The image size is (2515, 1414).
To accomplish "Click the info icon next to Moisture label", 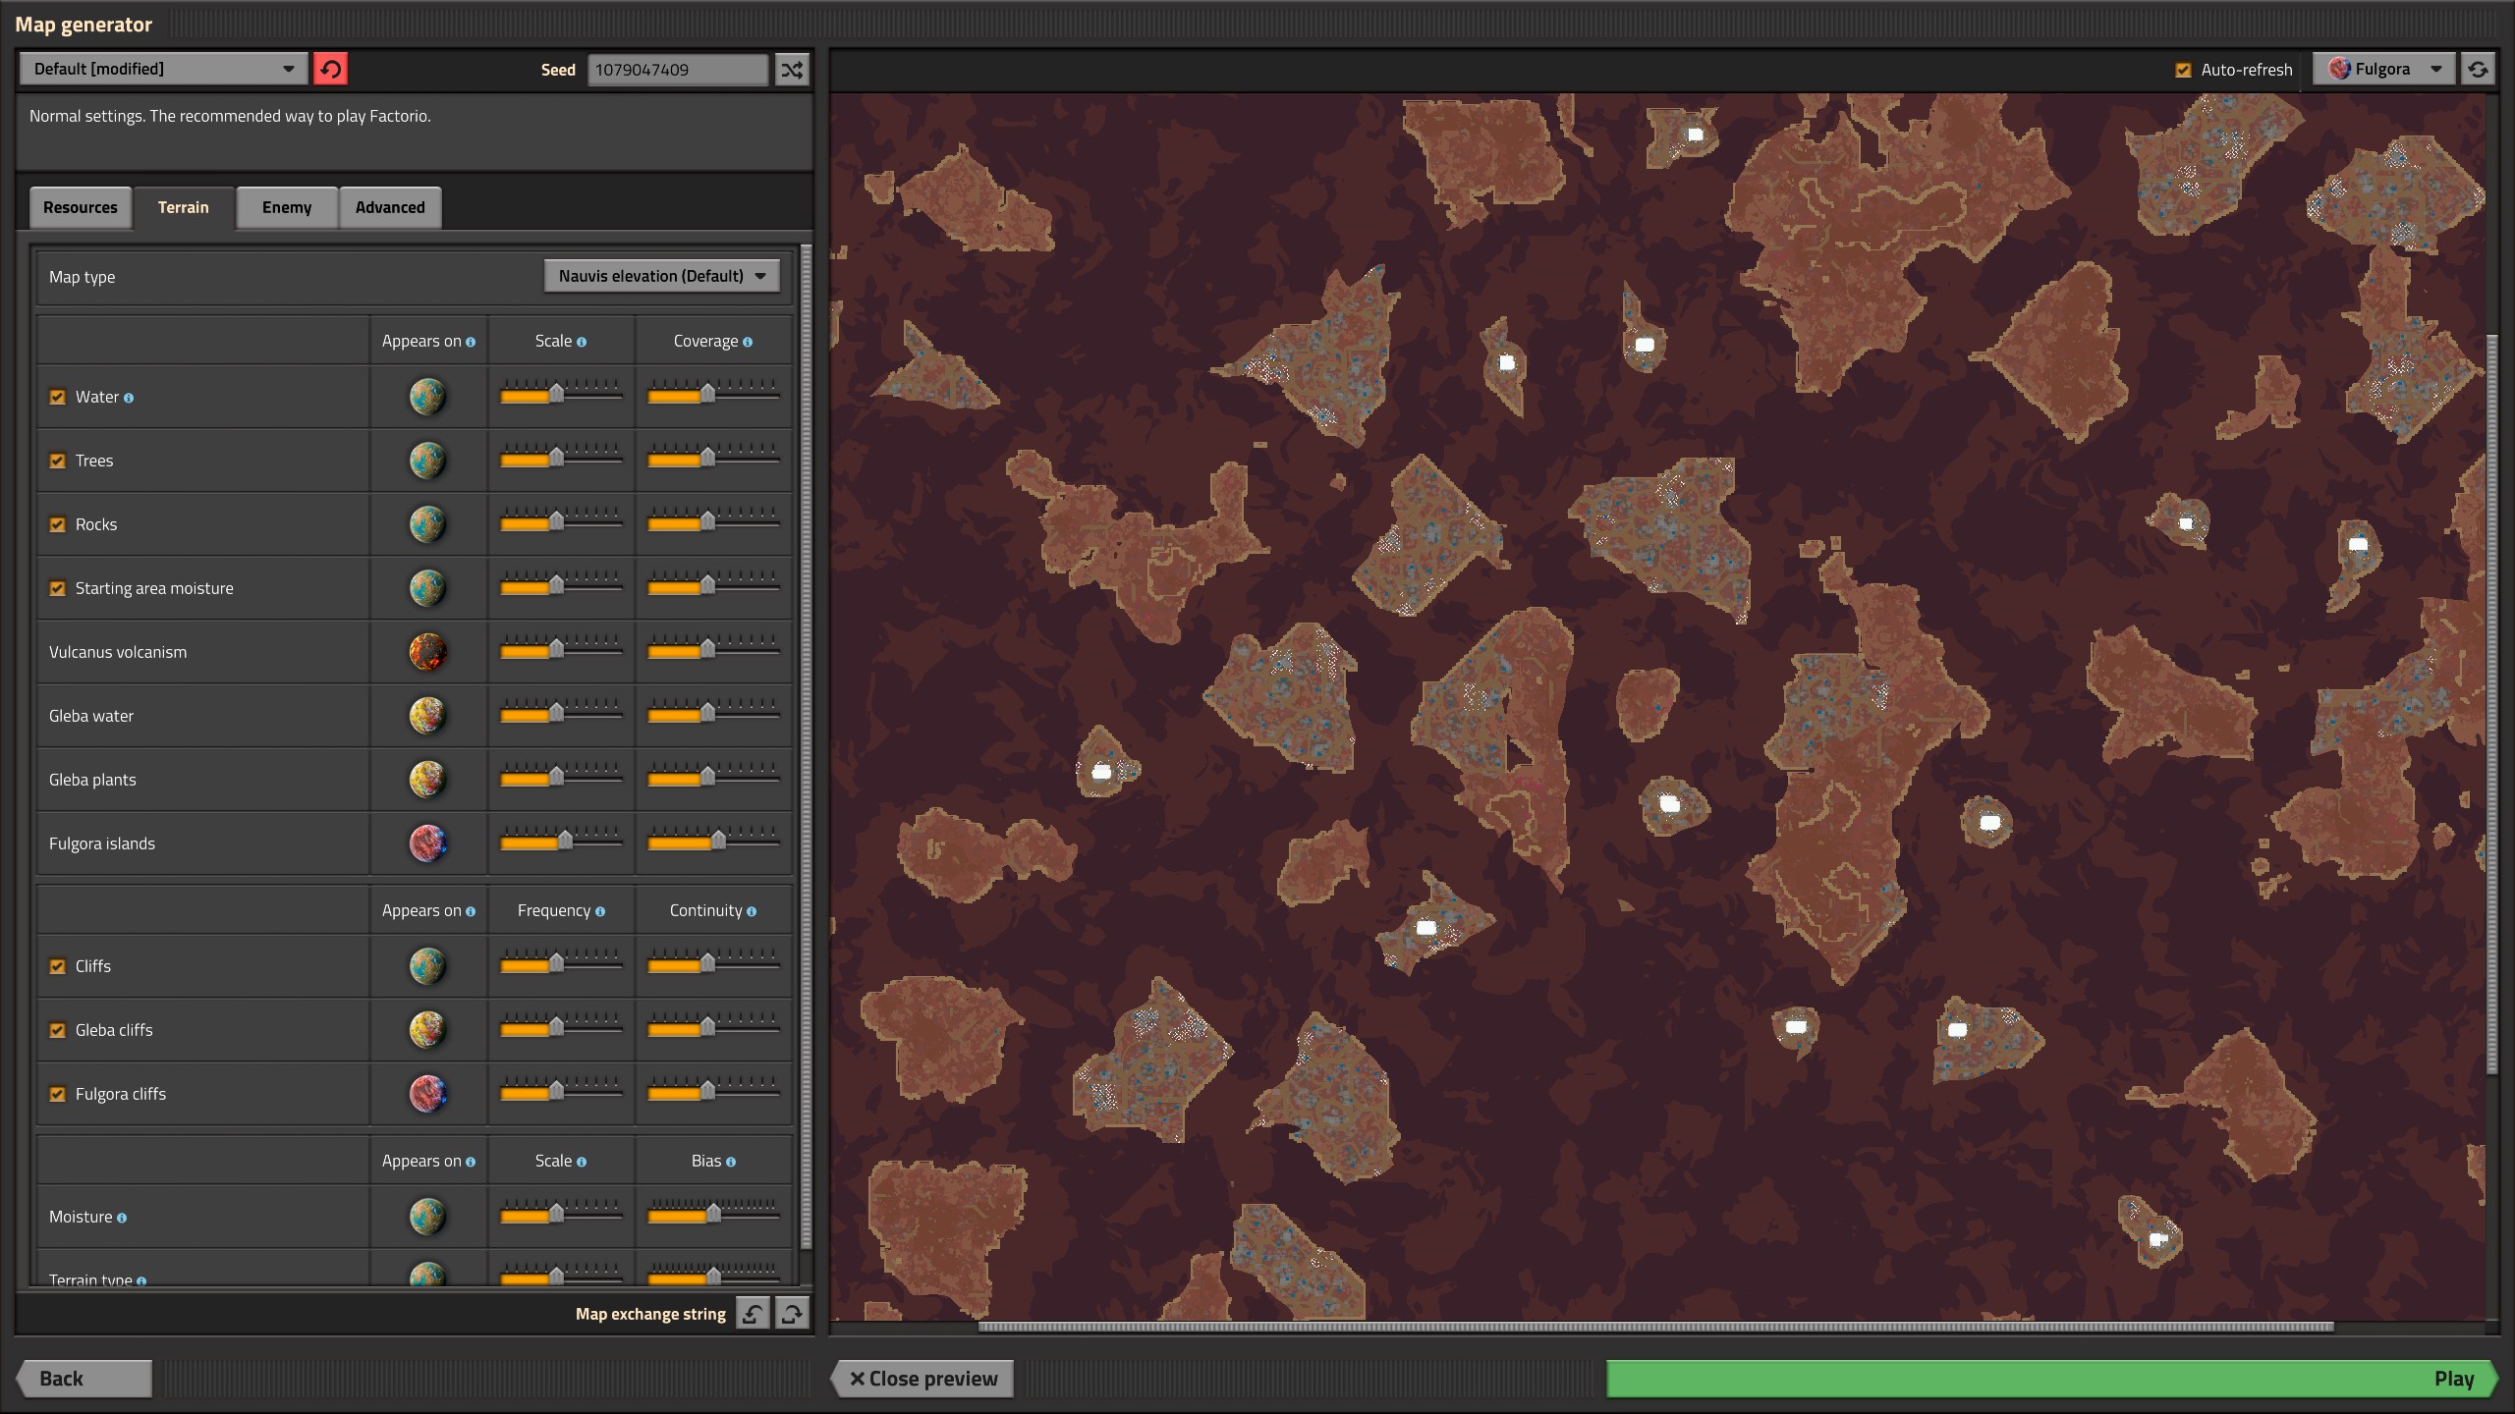I will pos(122,1218).
